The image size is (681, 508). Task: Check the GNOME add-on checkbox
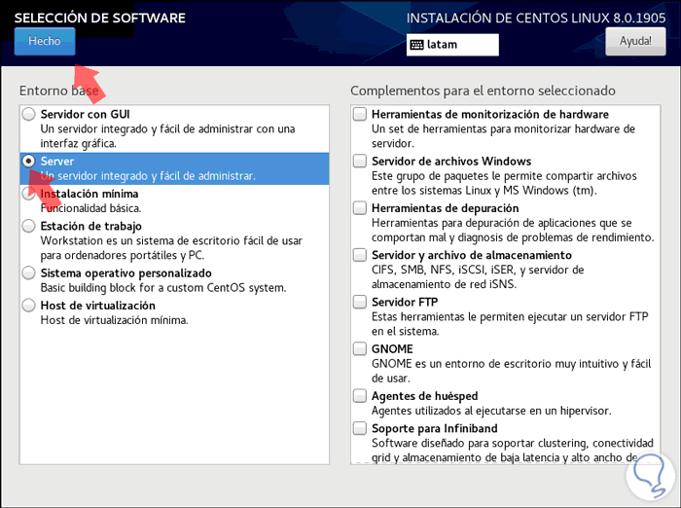coord(360,349)
